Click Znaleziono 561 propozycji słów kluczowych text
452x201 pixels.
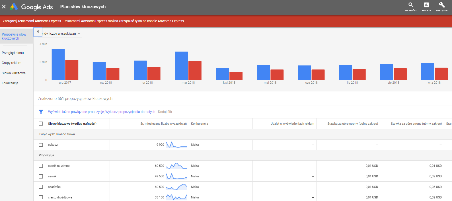tap(75, 99)
